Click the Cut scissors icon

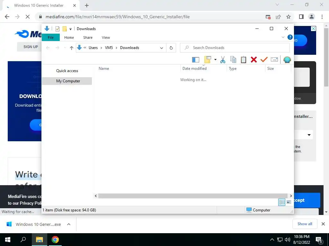coord(223,60)
